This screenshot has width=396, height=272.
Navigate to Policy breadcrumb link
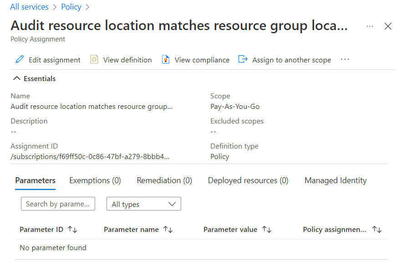pos(71,7)
